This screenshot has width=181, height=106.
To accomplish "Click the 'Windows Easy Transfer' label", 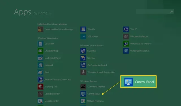I will coord(141,44).
